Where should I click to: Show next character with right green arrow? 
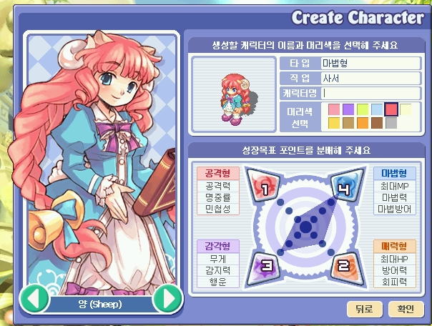click(168, 298)
